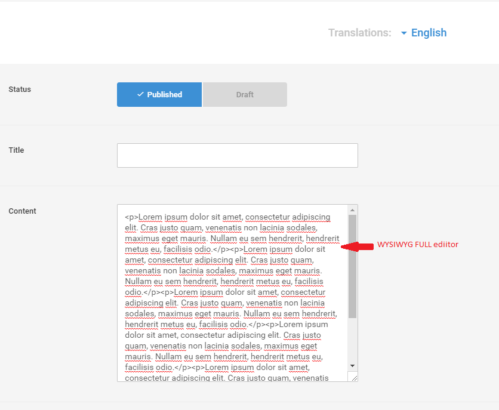The height and width of the screenshot is (410, 499).
Task: Click the Translations: label
Action: pos(360,33)
